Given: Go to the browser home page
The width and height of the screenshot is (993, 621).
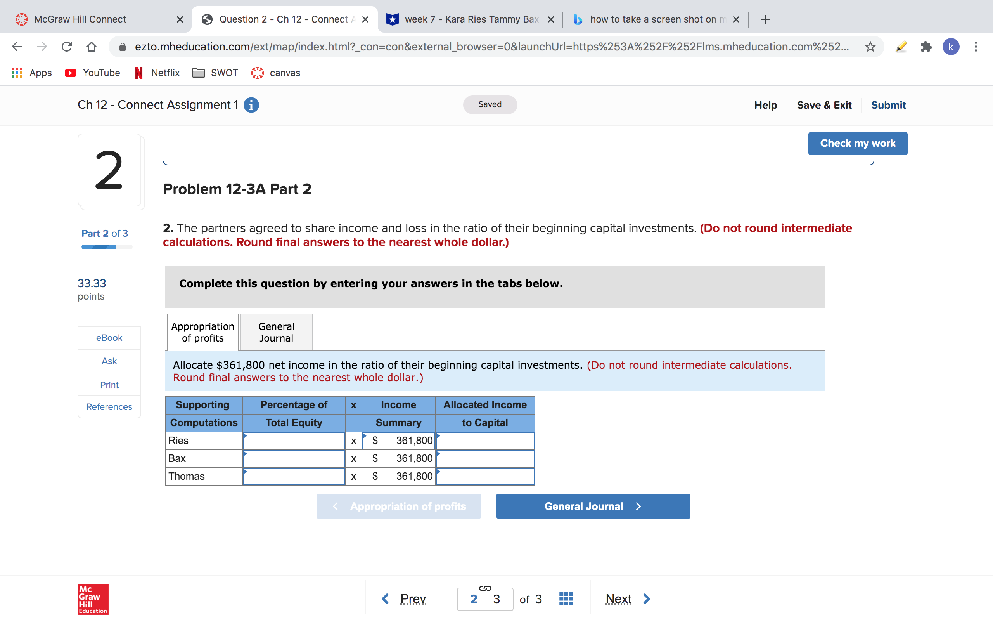Looking at the screenshot, I should (92, 47).
